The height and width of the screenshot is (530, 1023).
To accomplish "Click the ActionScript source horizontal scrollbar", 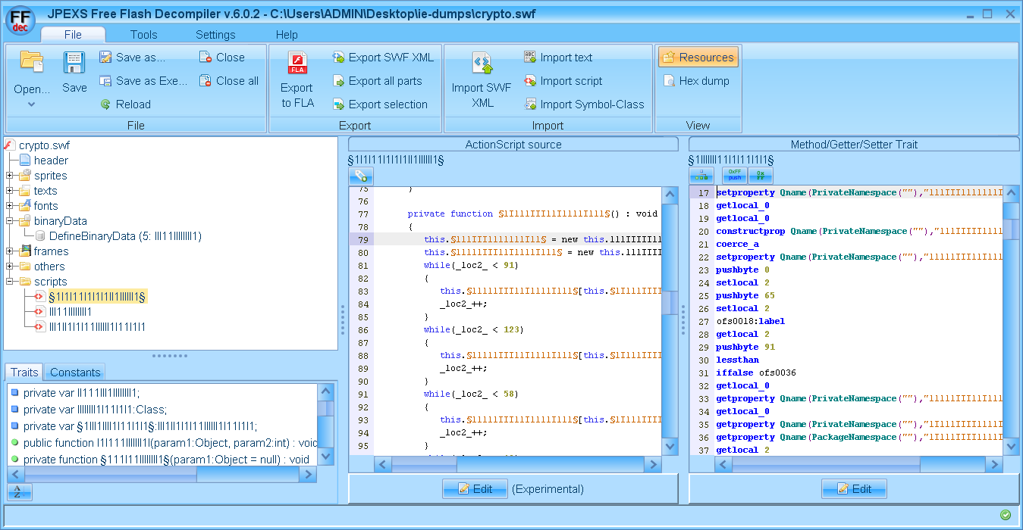I will (x=518, y=464).
